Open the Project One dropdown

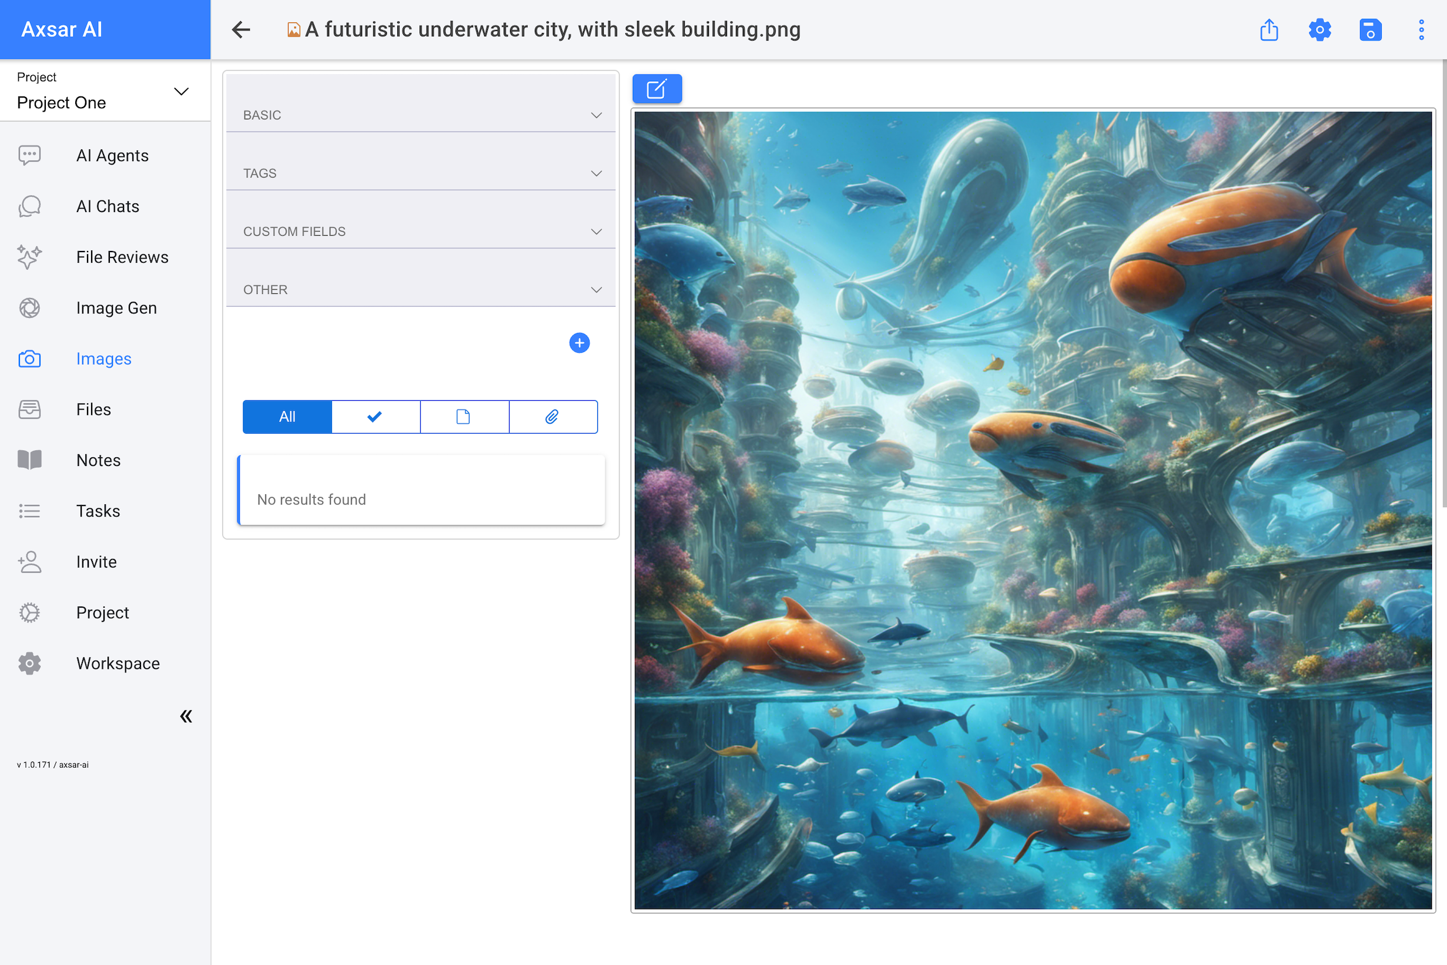pos(103,92)
